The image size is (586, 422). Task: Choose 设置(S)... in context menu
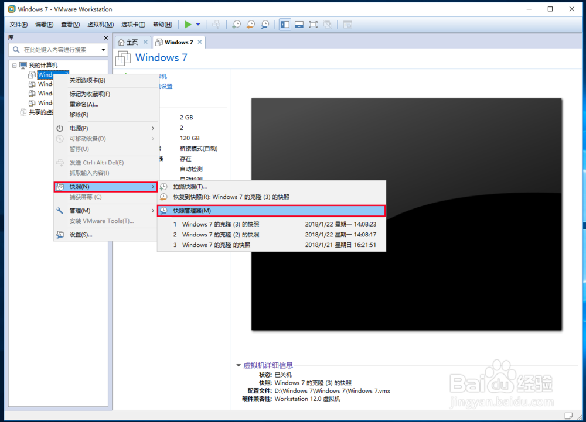pyautogui.click(x=106, y=235)
